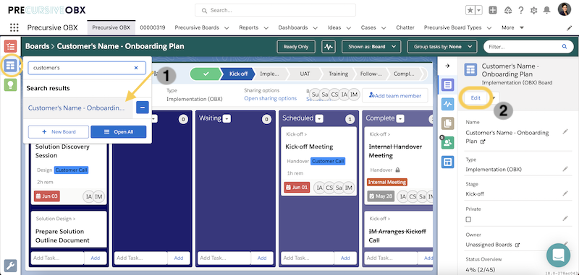Open the notifications bell
The width and height of the screenshot is (579, 275).
point(546,10)
